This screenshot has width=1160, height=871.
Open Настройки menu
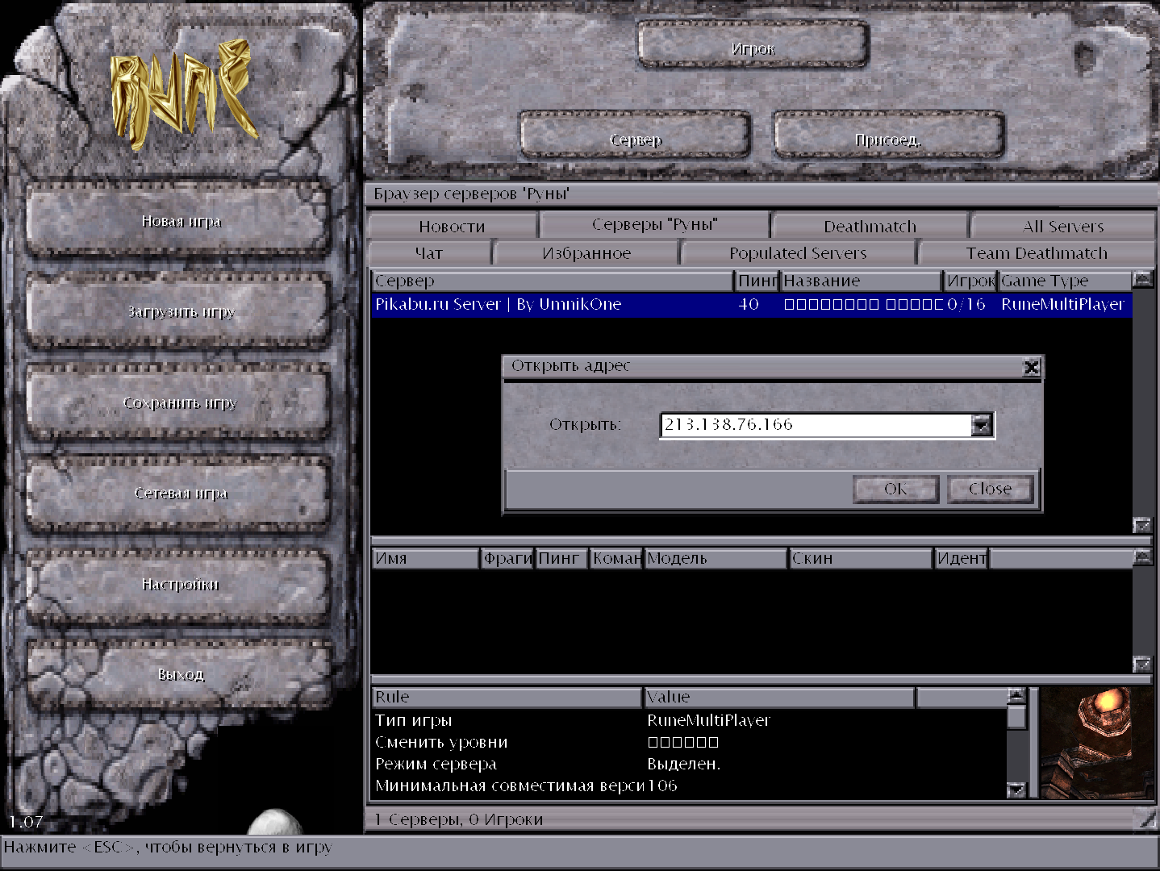pos(180,584)
